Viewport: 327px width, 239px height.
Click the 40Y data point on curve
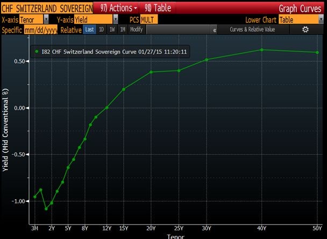pos(262,50)
